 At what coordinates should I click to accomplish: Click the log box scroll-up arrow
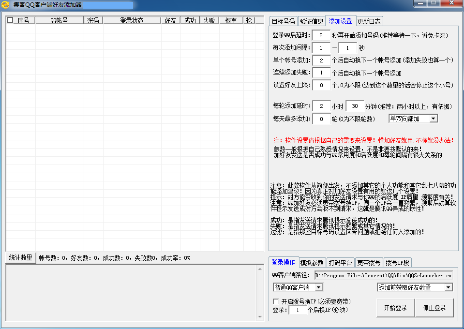260,269
